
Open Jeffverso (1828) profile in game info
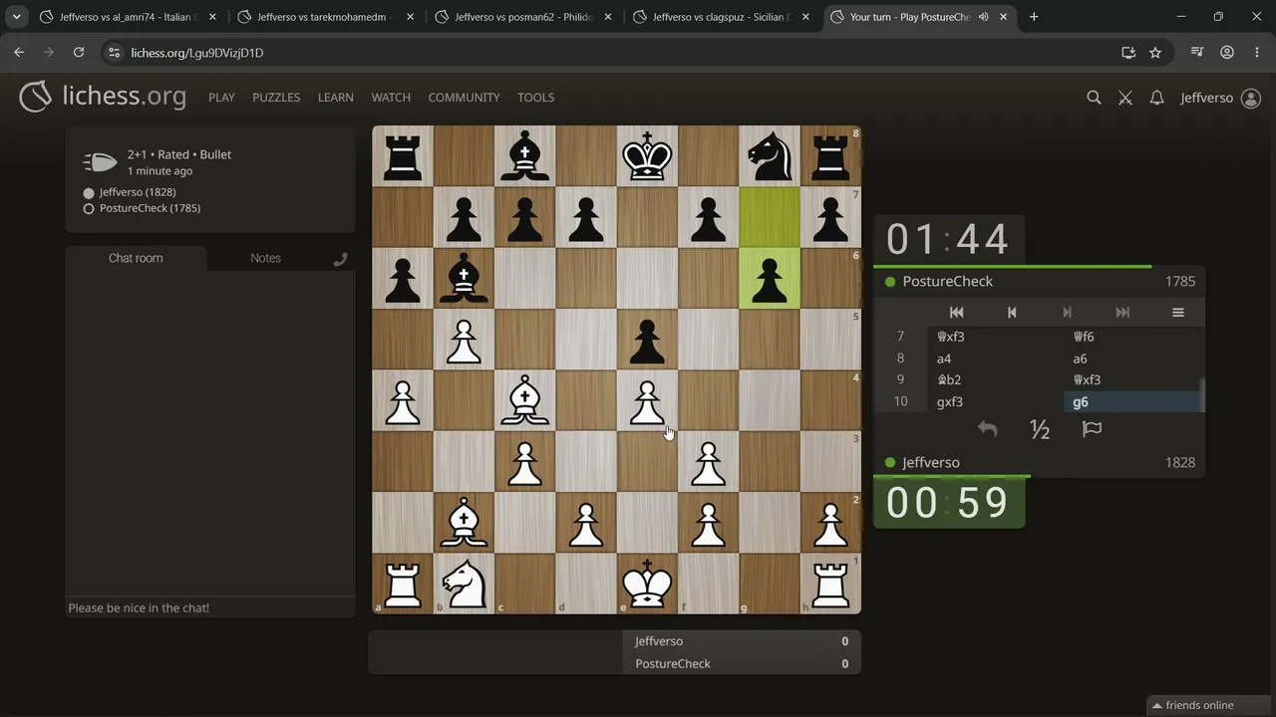tap(138, 192)
